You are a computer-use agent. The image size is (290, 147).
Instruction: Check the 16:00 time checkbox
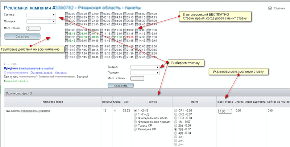[x=67, y=46]
